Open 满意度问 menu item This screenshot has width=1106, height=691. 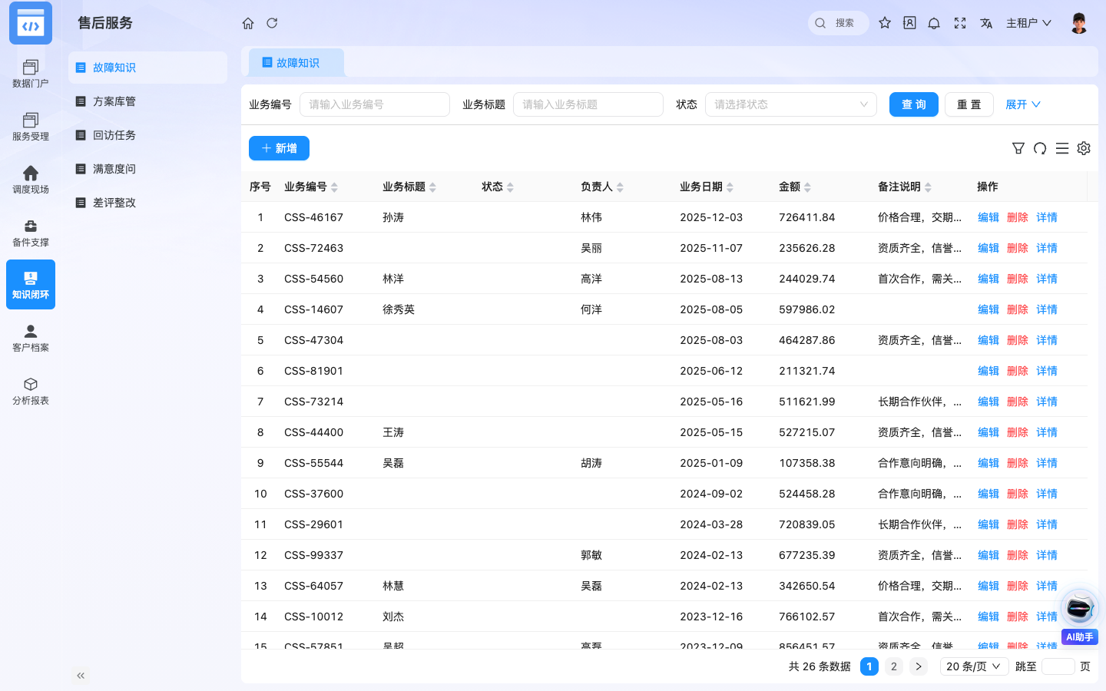click(147, 169)
